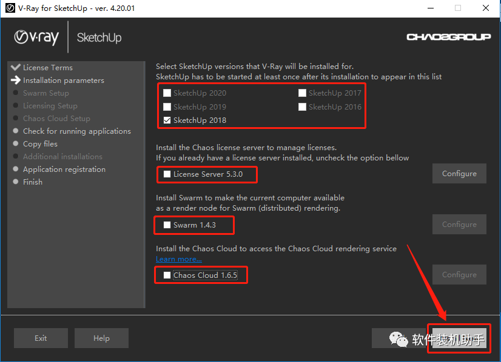Check the SketchUp 2019 checkbox
The width and height of the screenshot is (501, 362).
pyautogui.click(x=167, y=107)
